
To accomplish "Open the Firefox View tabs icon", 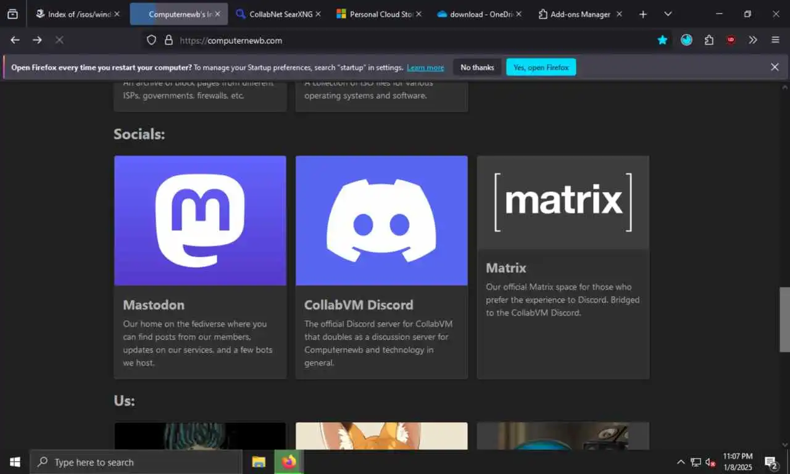I will 12,14.
